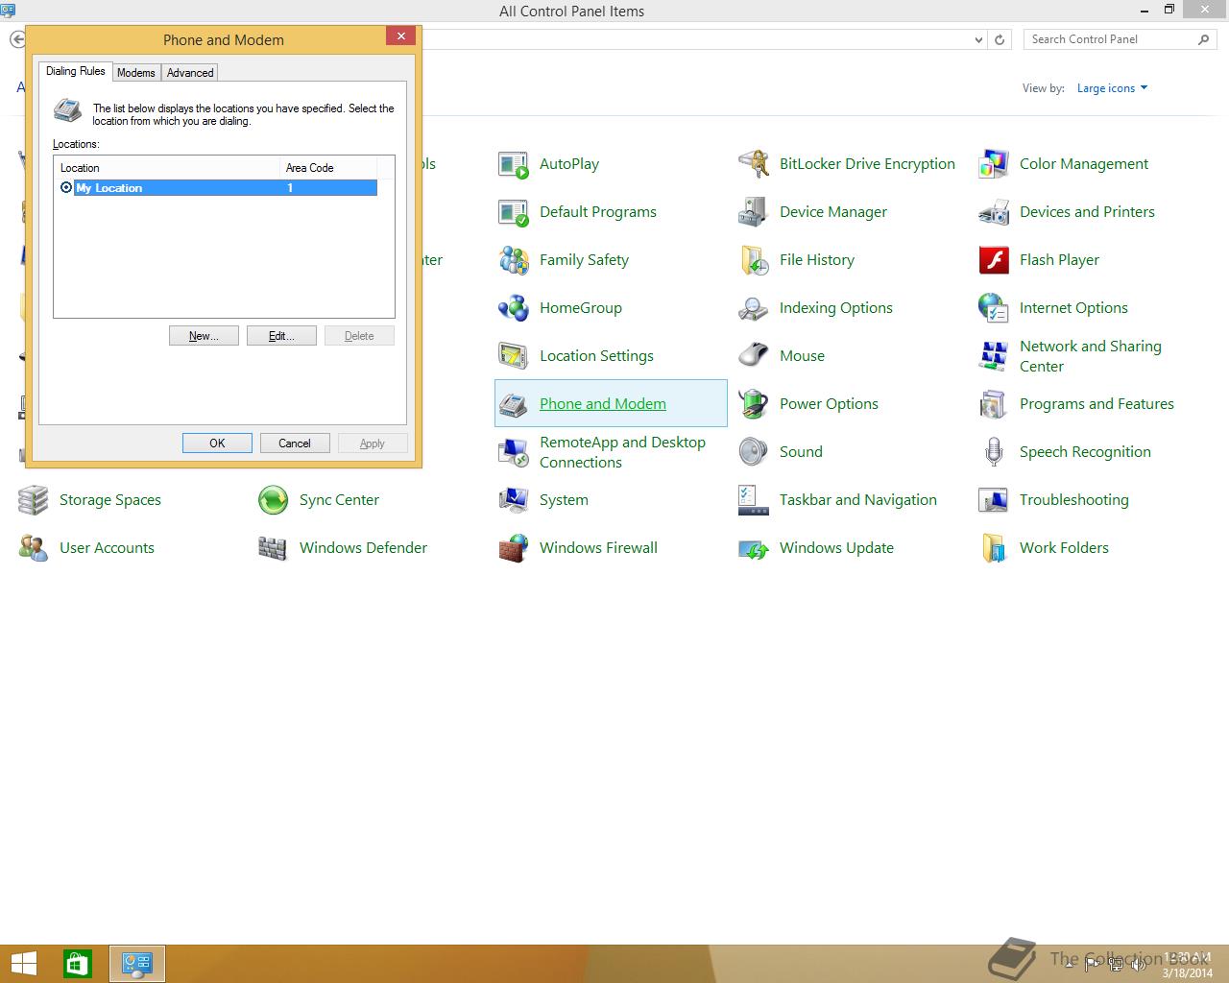Expand the address bar history dropdown
This screenshot has height=983, width=1229.
click(978, 40)
